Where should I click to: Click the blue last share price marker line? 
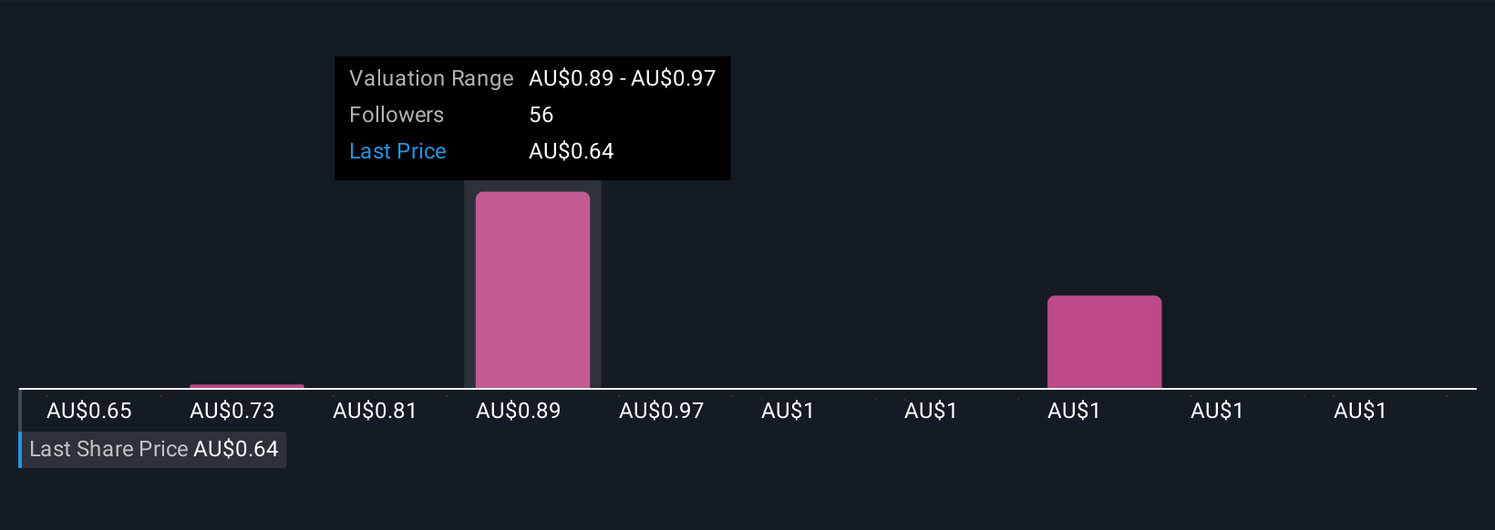[20, 428]
